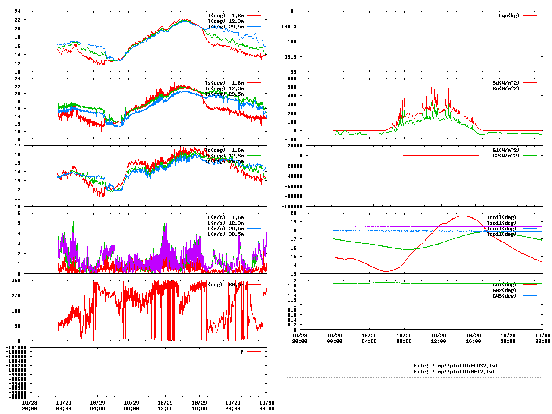Click the 'T(deg) 29.5m' legend label
Screen dimensions: 552x414
[226, 27]
